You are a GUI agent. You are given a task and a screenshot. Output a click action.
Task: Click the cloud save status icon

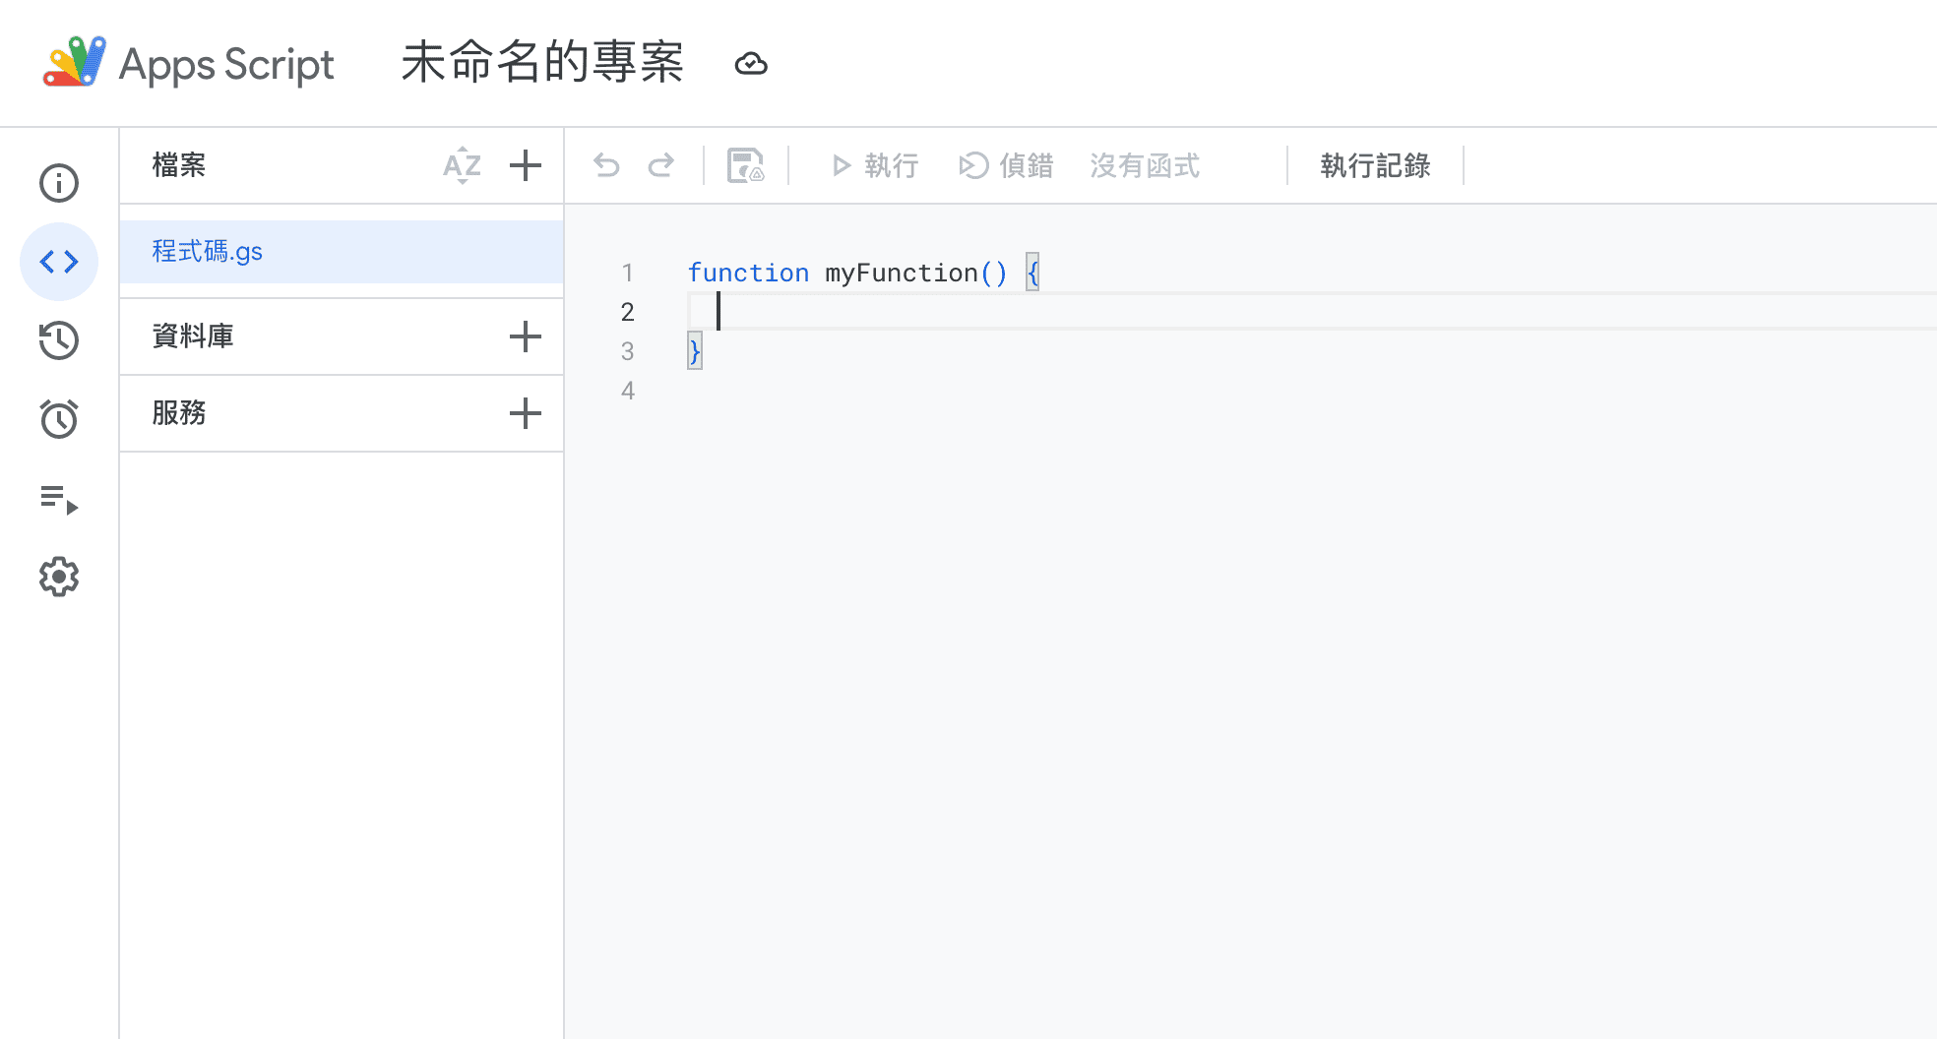(x=751, y=64)
